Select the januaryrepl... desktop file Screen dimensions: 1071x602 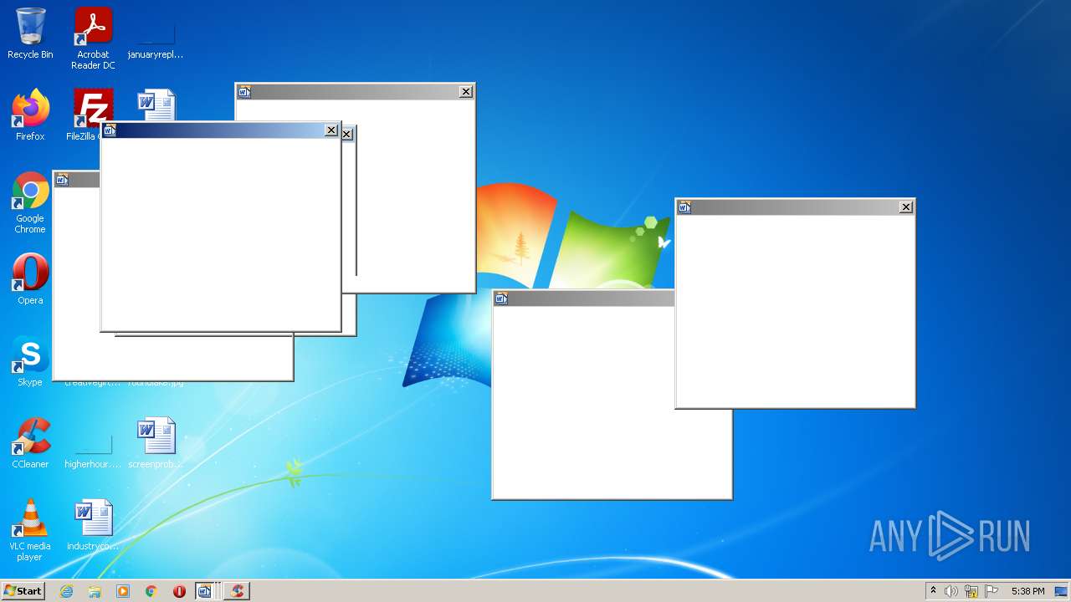click(156, 38)
